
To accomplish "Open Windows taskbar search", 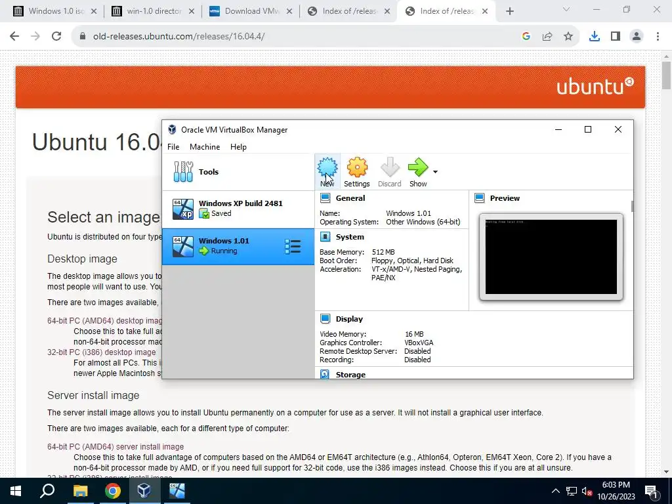I will coord(47,491).
